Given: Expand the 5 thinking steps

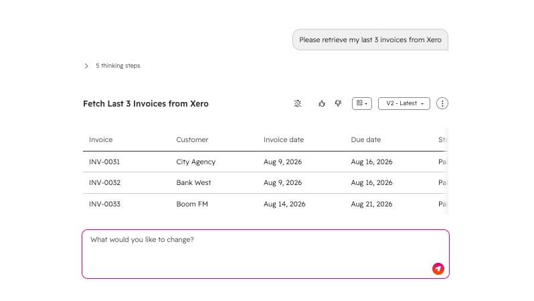Looking at the screenshot, I should tap(112, 66).
